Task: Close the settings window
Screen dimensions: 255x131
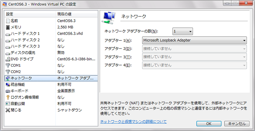Action: 246,3
